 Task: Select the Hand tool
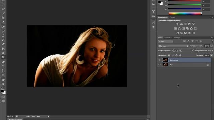click(x=3, y=80)
